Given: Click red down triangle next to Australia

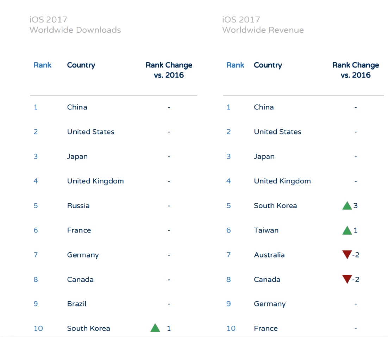Looking at the screenshot, I should pos(347,254).
